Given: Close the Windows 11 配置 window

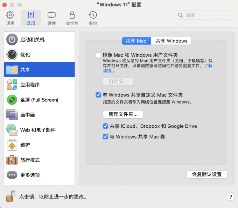Looking at the screenshot, I should (x=5, y=5).
